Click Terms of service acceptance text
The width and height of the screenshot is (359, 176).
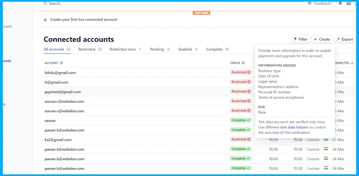(x=281, y=97)
